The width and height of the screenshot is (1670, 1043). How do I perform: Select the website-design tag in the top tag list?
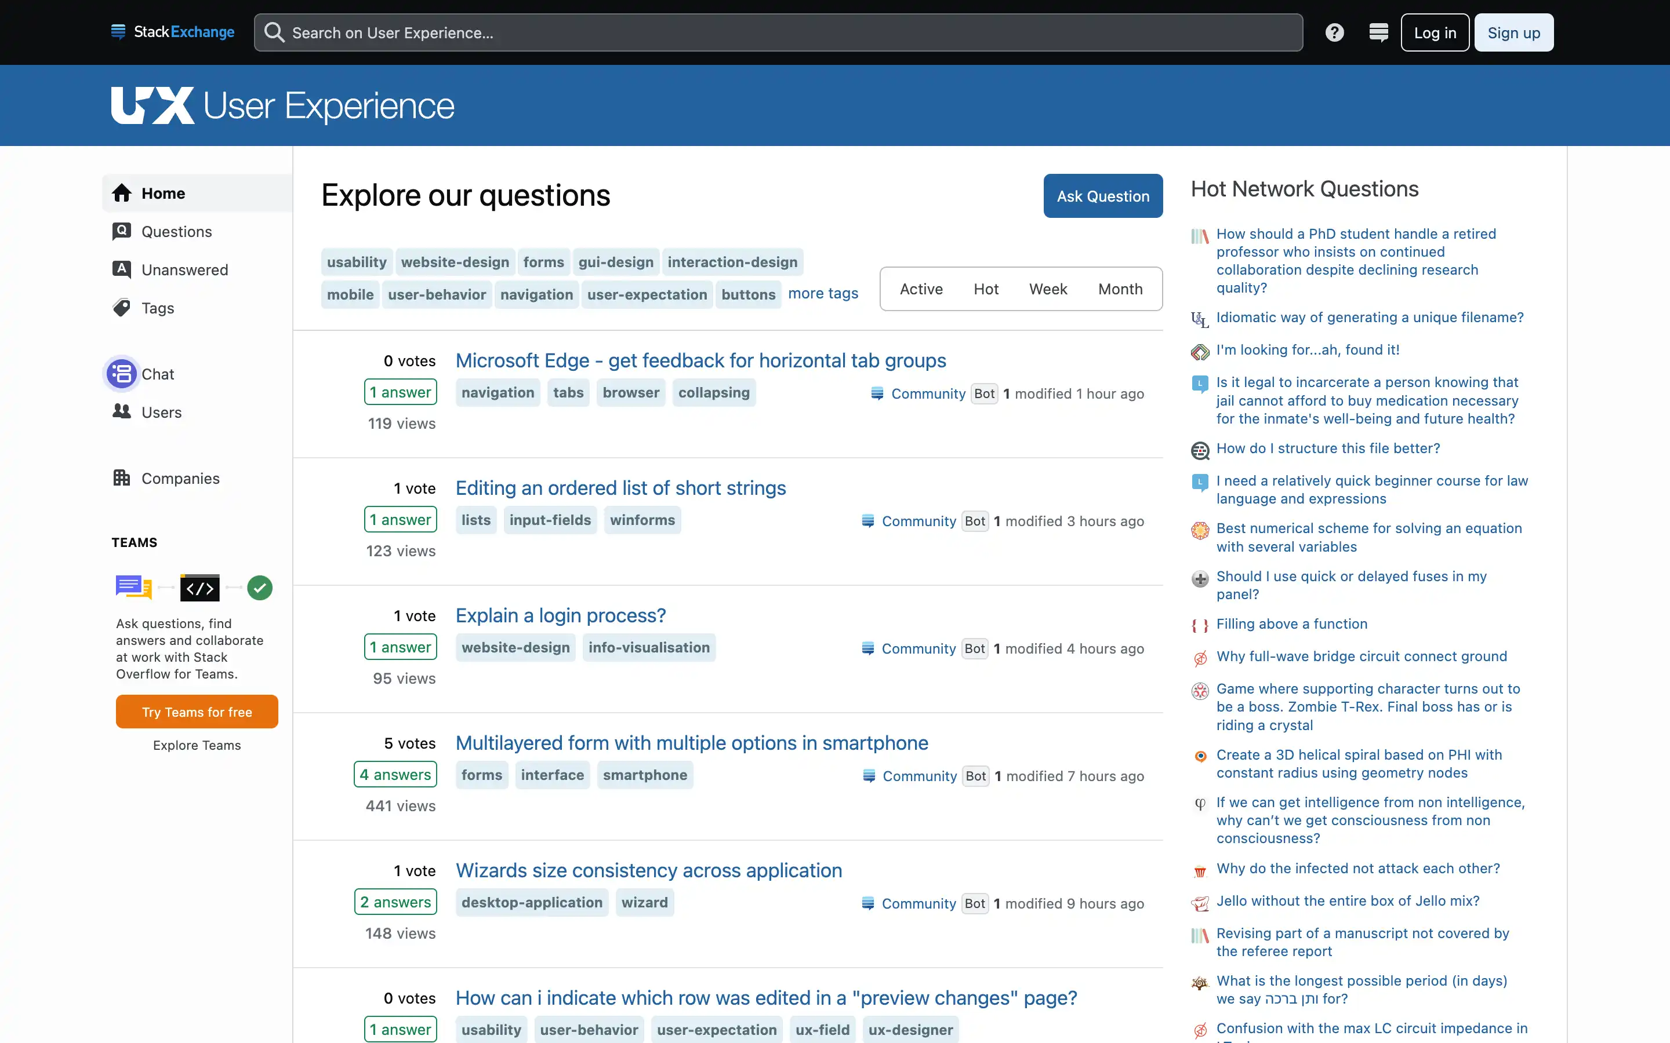coord(455,262)
